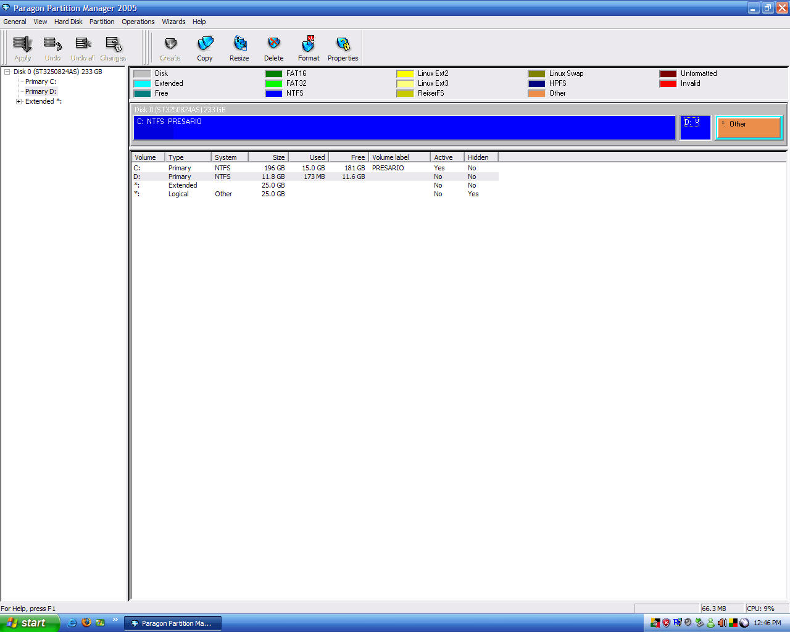The image size is (790, 632).
Task: Click the Disk 0 disk map header bar
Action: (458, 109)
